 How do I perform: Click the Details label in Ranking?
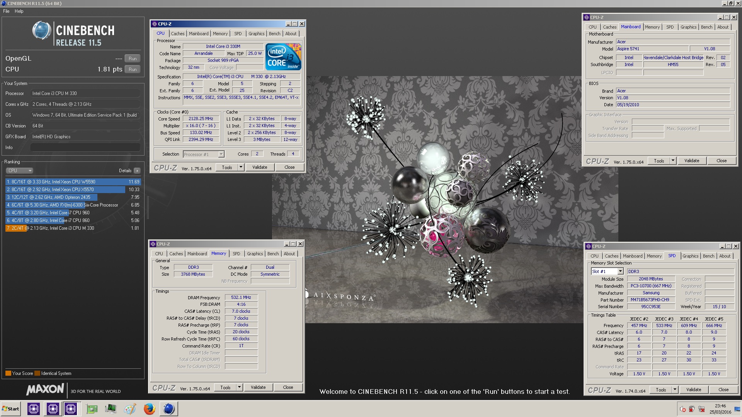click(x=125, y=171)
